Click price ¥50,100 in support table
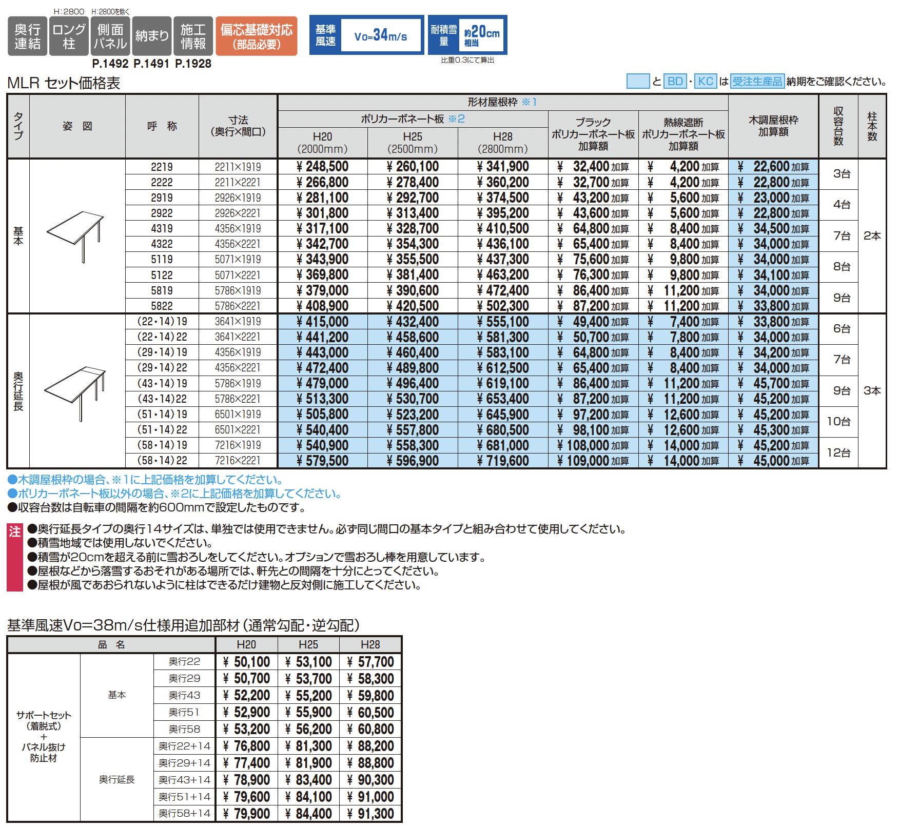Image resolution: width=899 pixels, height=827 pixels. [x=247, y=662]
